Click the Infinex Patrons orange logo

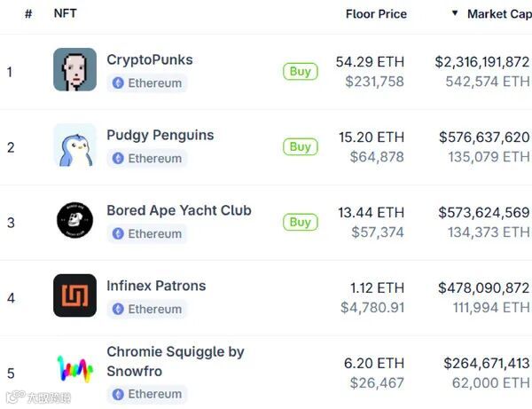(74, 296)
